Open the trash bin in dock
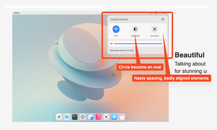Image resolution: width=217 pixels, height=130 pixels. 122,117
